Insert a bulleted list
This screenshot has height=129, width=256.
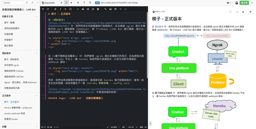coord(88,9)
